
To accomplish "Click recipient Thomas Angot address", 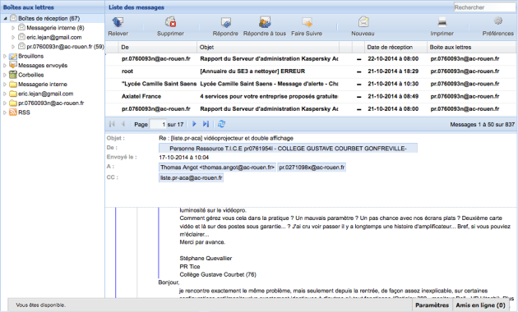I will point(217,167).
